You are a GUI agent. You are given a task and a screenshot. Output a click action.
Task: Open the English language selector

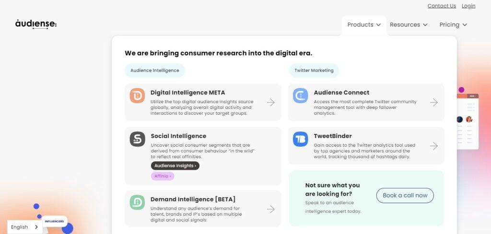25,227
